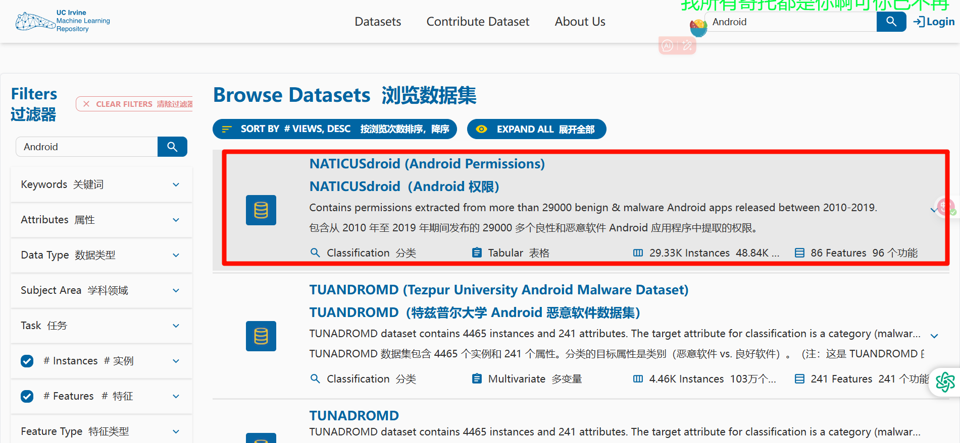Click the Login link

click(934, 22)
